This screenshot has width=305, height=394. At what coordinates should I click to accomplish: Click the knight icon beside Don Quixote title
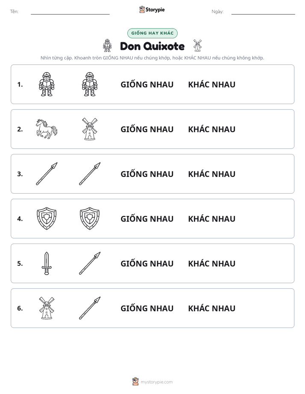(107, 46)
